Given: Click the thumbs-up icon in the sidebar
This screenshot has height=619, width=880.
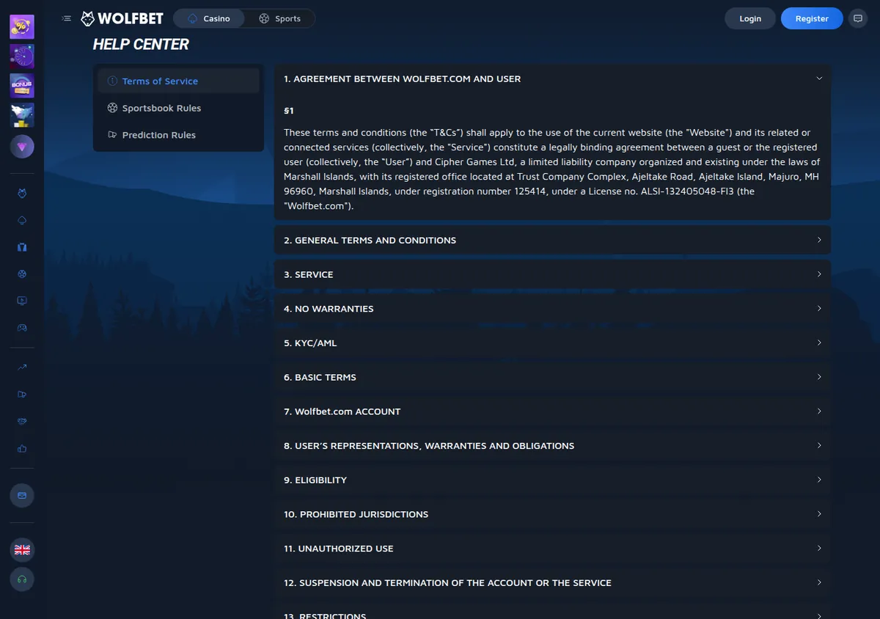Looking at the screenshot, I should (x=22, y=448).
